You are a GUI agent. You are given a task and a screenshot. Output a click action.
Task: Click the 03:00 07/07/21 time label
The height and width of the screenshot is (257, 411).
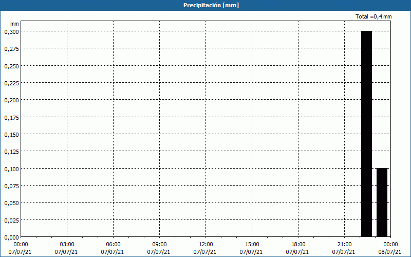[66, 248]
